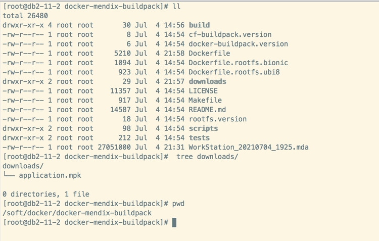Click the Dockerfile entry sized 5210

(209, 53)
